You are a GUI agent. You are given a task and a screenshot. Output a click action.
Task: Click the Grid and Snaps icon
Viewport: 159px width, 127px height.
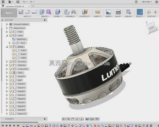coord(92,119)
